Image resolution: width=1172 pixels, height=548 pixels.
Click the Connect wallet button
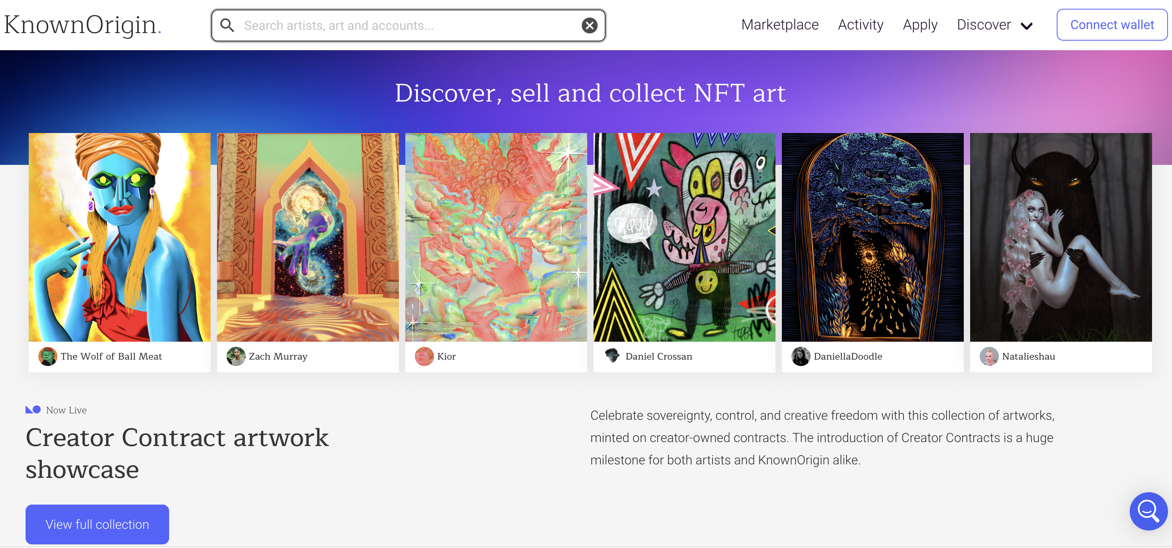(1111, 25)
